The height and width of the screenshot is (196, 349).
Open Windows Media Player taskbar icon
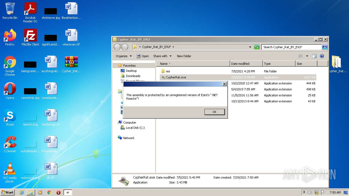(x=40, y=192)
